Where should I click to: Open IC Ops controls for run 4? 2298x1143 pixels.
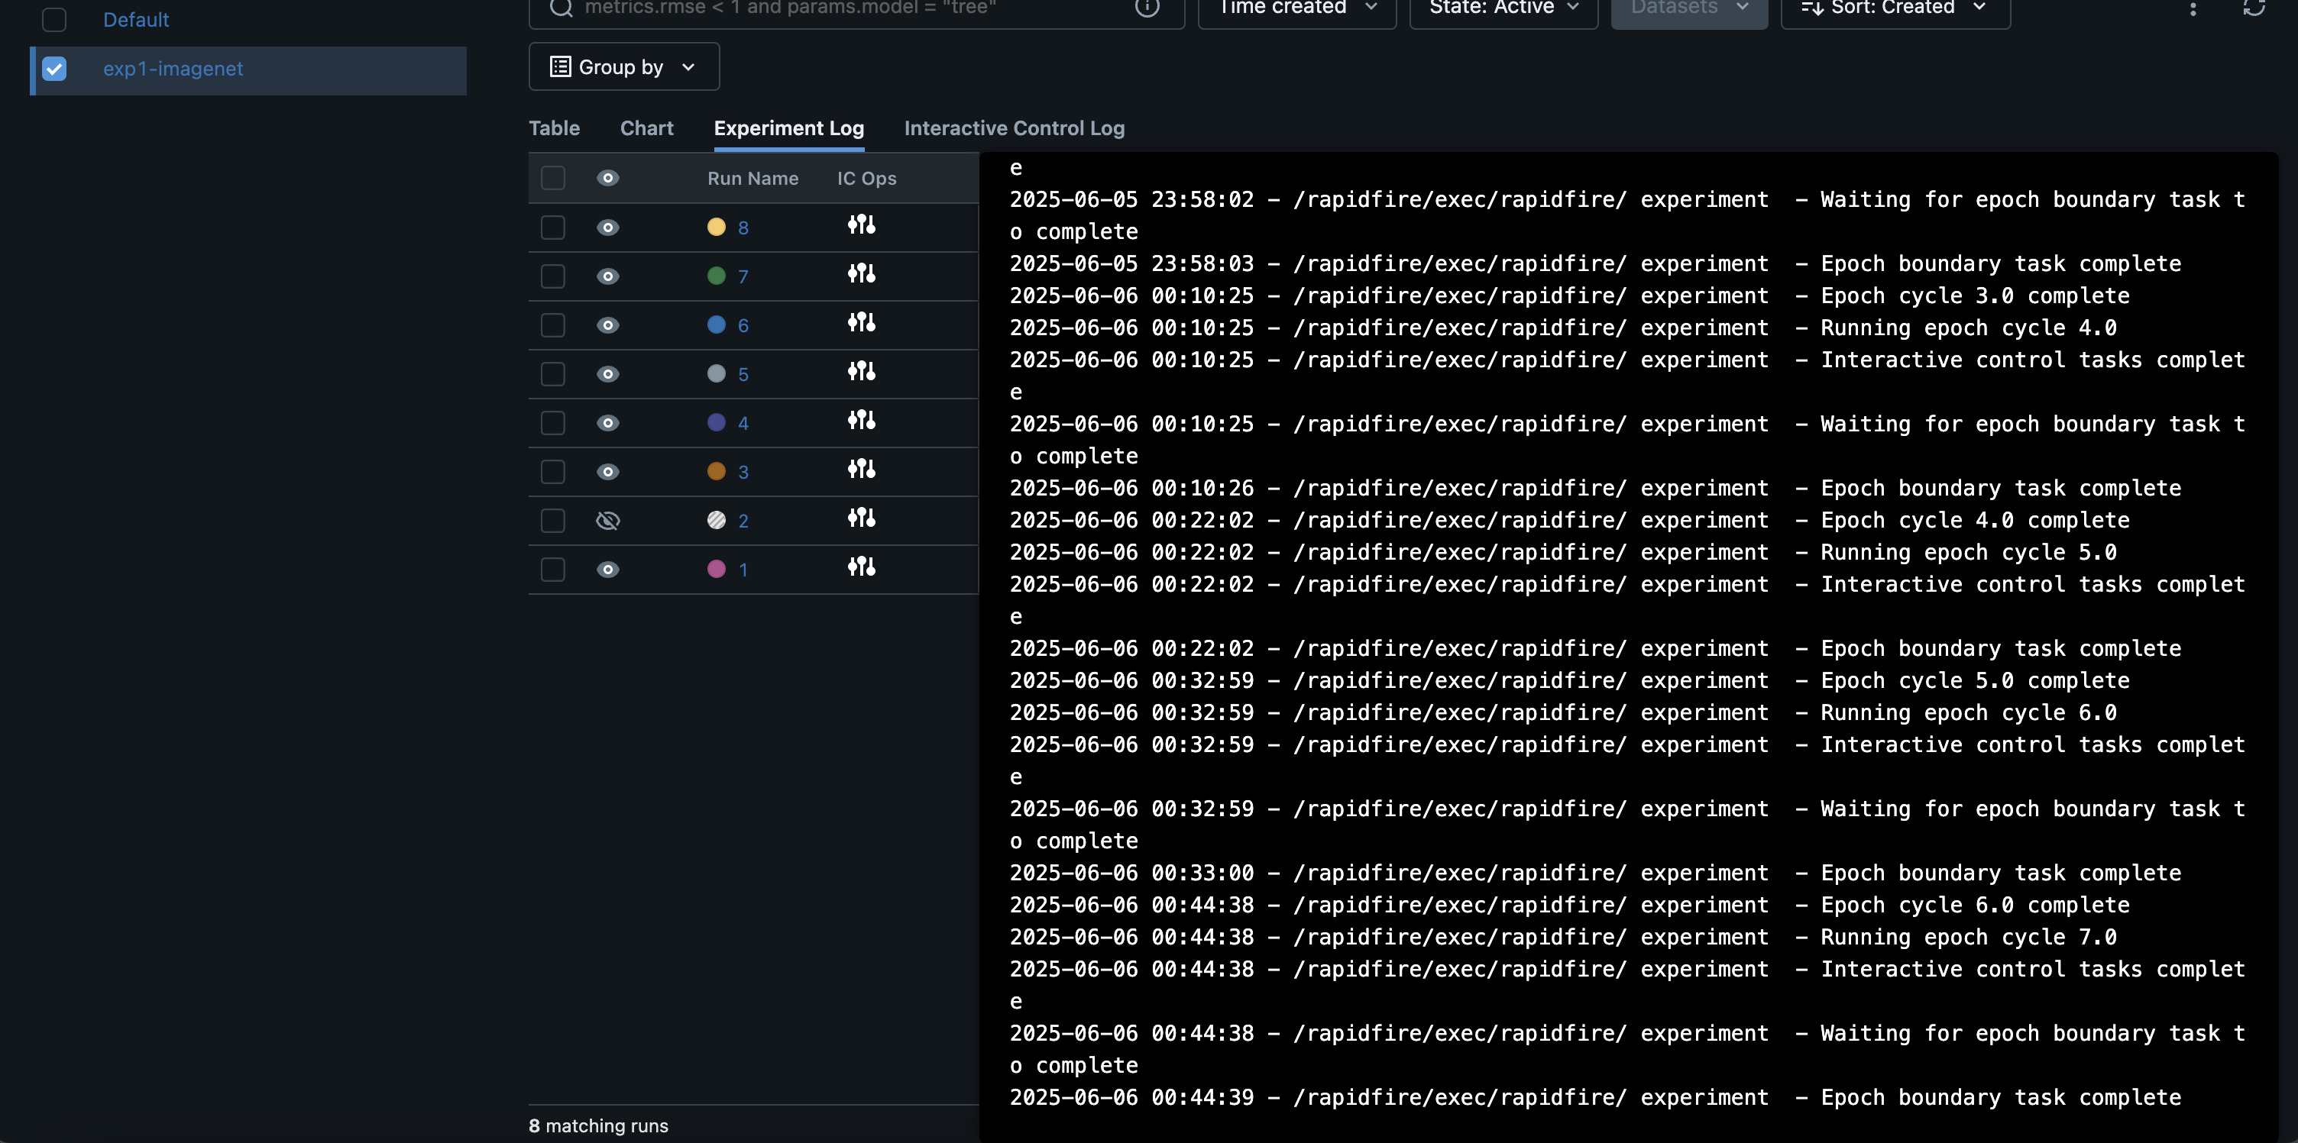(x=861, y=421)
